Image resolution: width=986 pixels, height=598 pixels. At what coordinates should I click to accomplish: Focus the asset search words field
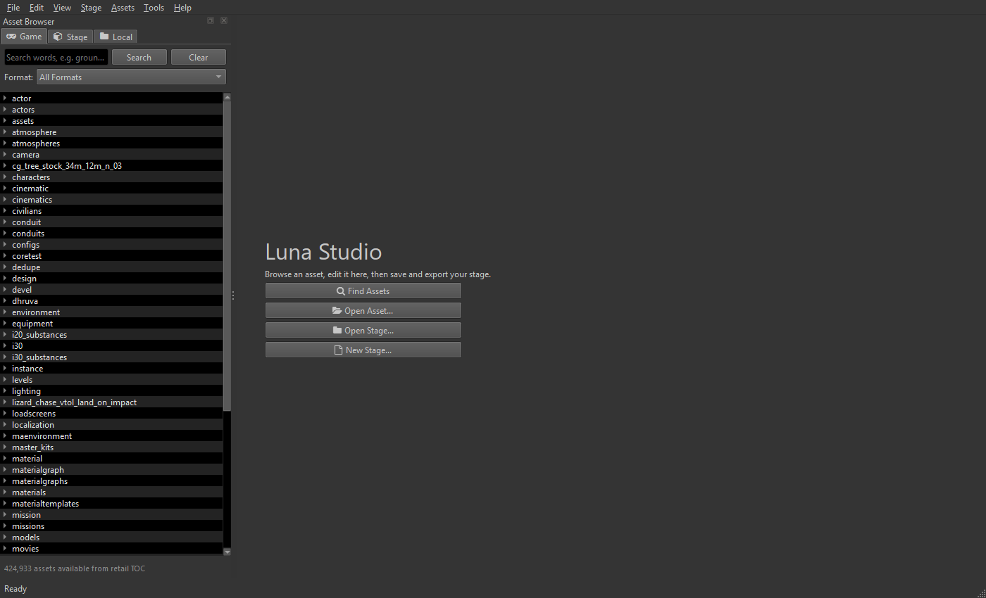[x=56, y=58]
